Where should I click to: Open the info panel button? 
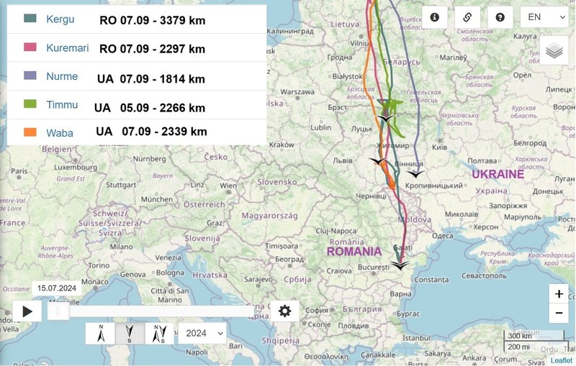pyautogui.click(x=435, y=17)
